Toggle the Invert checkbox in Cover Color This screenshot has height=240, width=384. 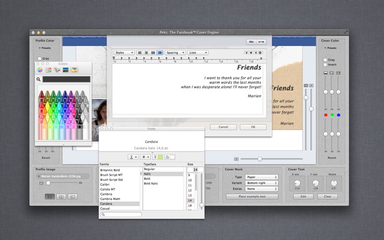[325, 65]
